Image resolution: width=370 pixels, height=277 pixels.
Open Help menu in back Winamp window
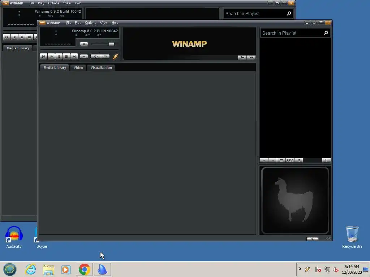click(x=78, y=3)
